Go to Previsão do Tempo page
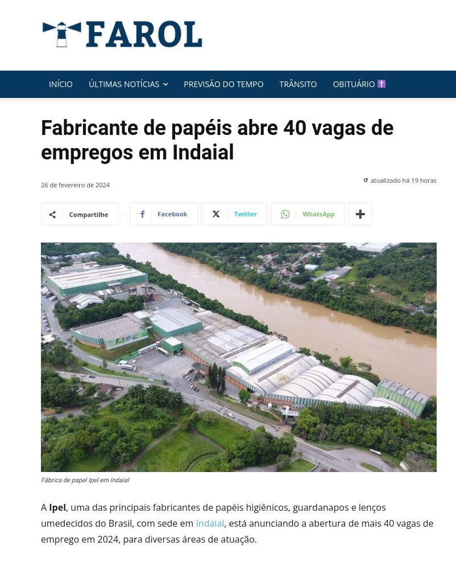 (x=223, y=84)
